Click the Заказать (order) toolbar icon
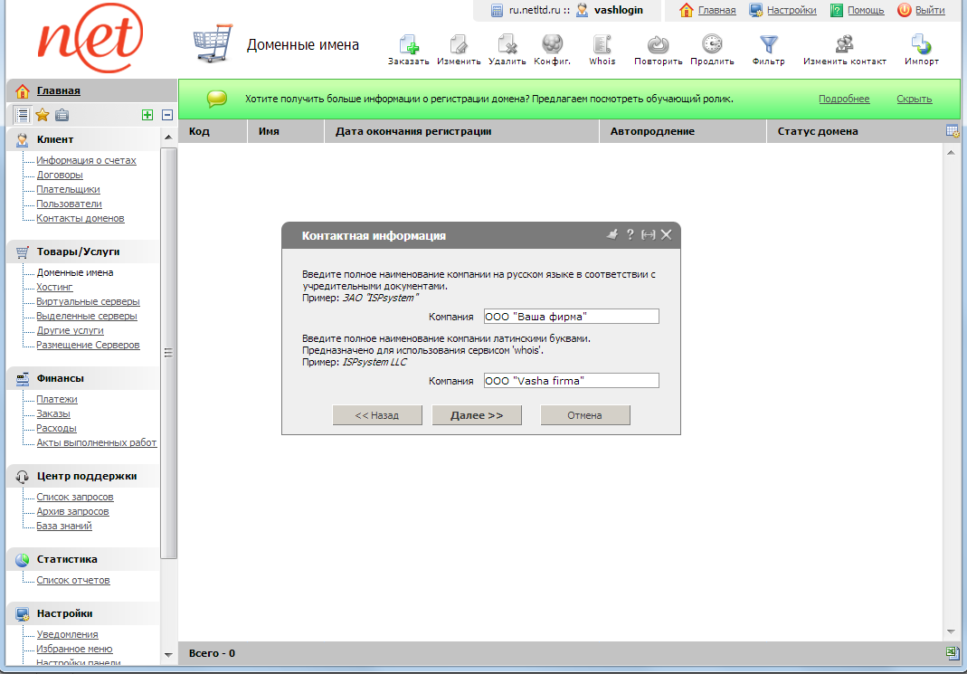 [x=408, y=45]
